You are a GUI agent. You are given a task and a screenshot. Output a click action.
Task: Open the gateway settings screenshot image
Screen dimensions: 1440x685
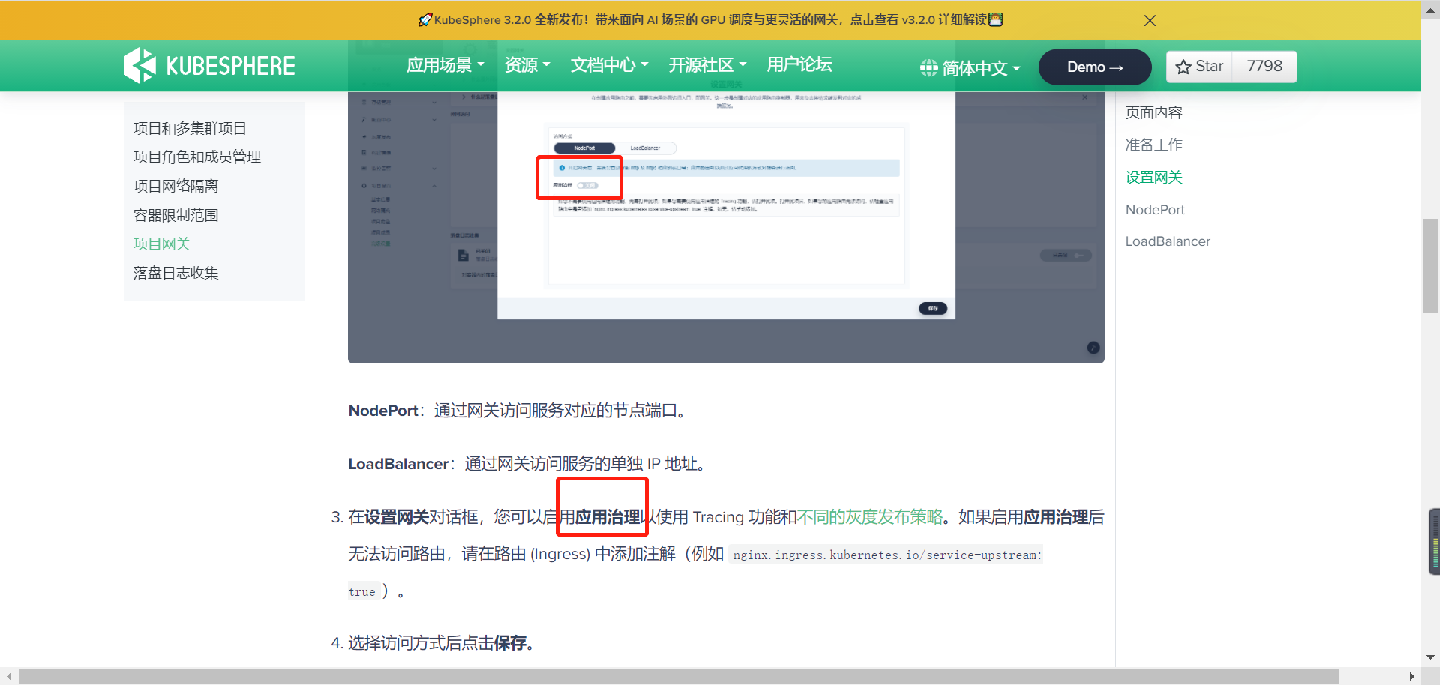pyautogui.click(x=726, y=228)
